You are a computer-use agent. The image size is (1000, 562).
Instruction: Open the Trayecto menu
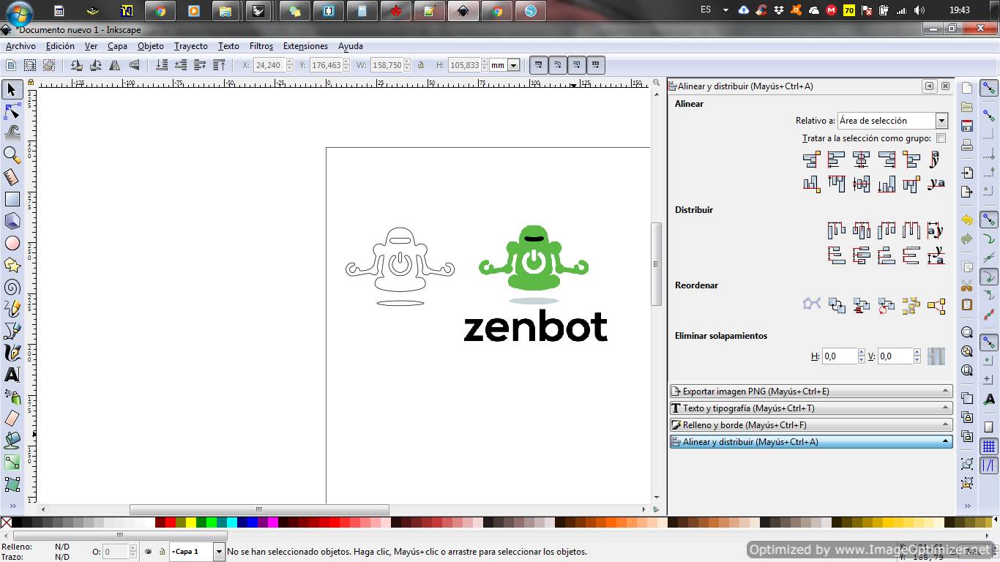(x=191, y=46)
